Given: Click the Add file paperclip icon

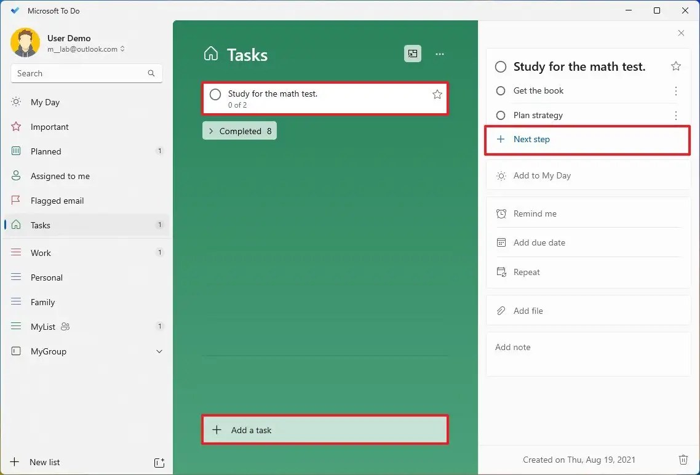Looking at the screenshot, I should (x=503, y=311).
